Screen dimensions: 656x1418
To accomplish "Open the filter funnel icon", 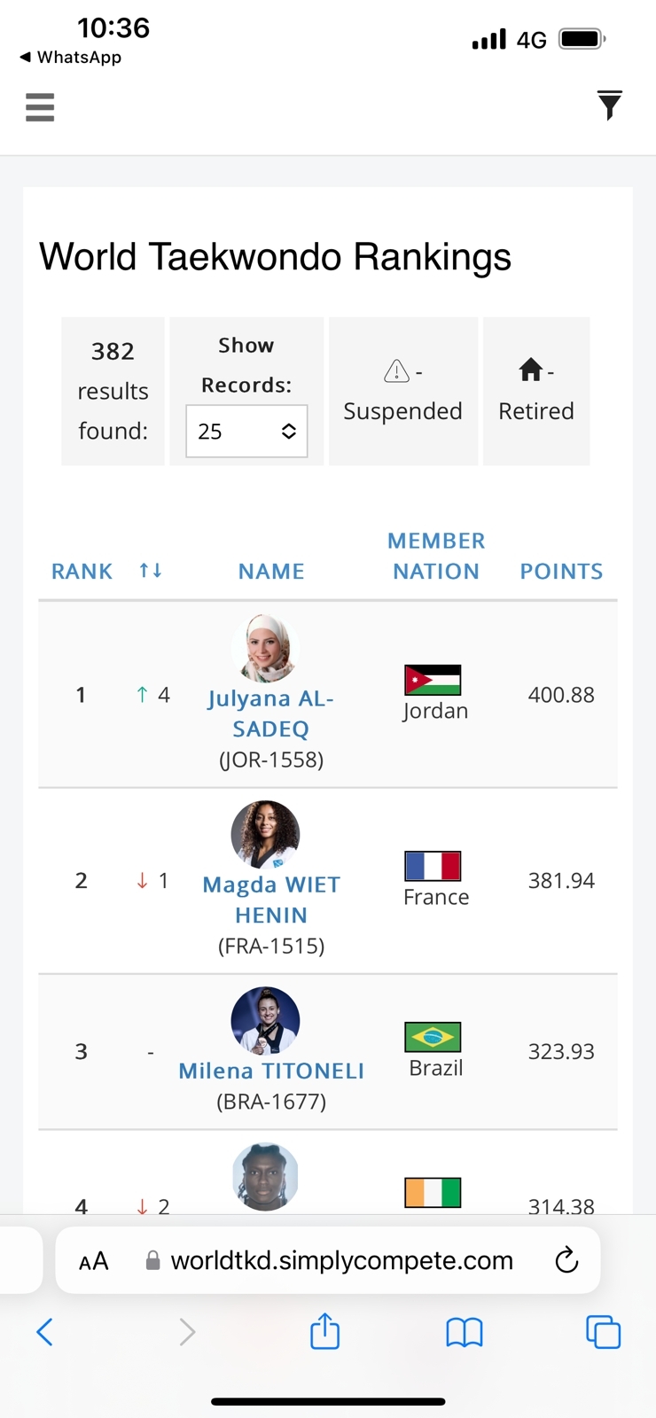I will pos(609,105).
